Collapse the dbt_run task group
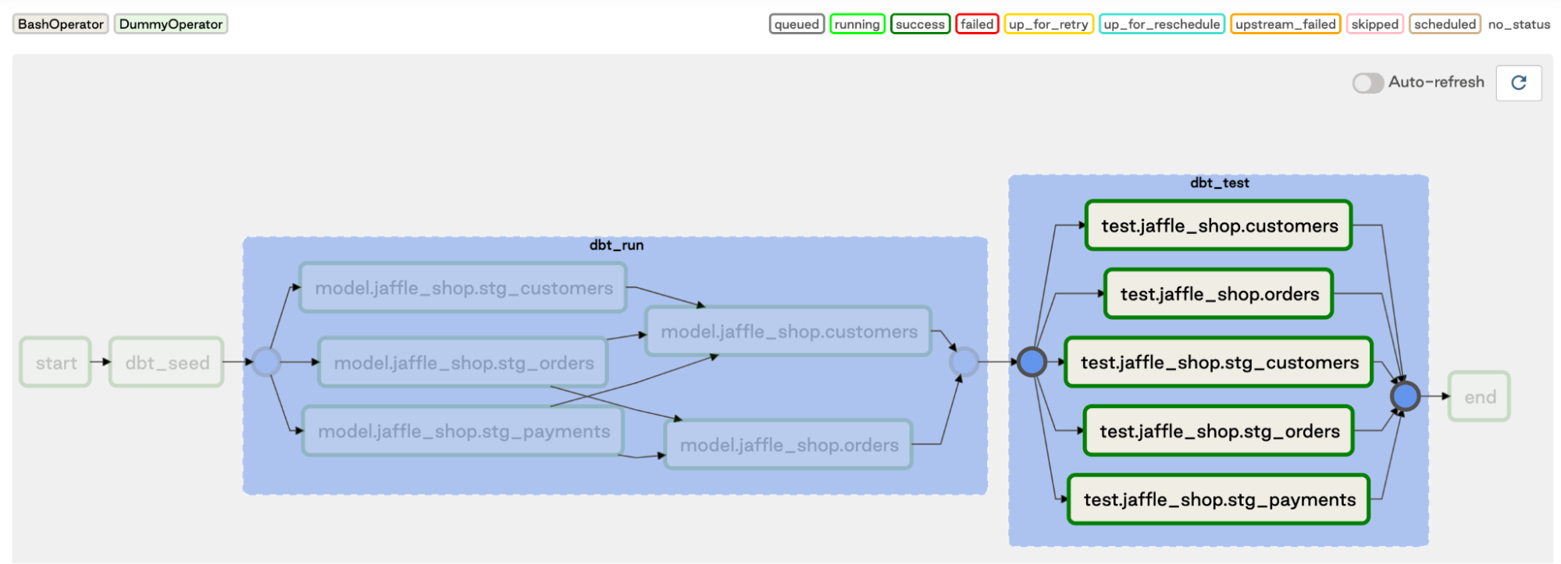The width and height of the screenshot is (1561, 564). [x=615, y=245]
